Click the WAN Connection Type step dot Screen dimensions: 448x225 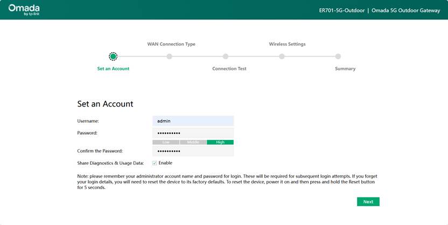(x=170, y=57)
